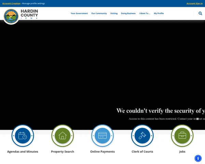Open the Property Search text link
This screenshot has height=164, width=205.
coord(63,152)
